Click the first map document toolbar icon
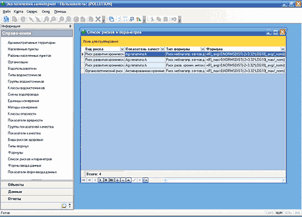This screenshot has width=302, height=217. pyautogui.click(x=6, y=19)
